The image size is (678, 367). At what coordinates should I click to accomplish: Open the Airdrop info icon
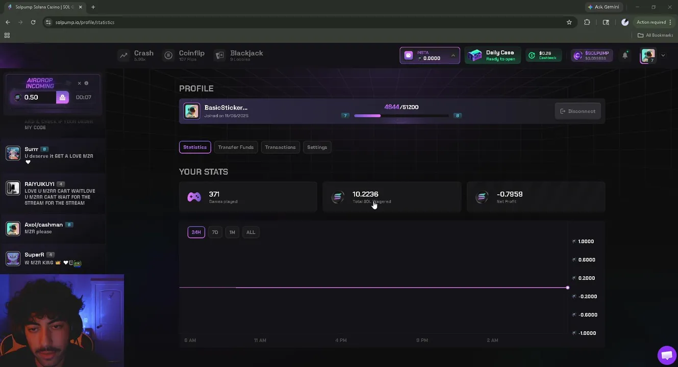coord(86,83)
